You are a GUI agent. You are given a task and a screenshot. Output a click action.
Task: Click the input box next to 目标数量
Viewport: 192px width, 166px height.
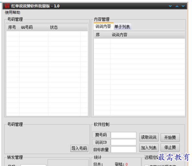point(123,150)
